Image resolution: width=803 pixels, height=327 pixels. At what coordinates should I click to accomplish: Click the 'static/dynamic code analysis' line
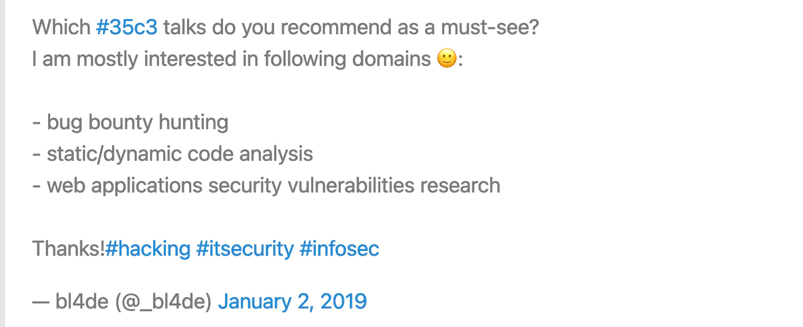173,154
